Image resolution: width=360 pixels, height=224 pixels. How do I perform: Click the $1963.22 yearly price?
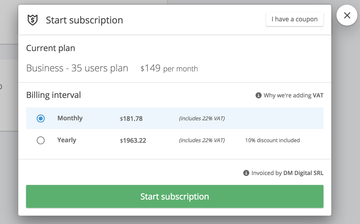tap(133, 141)
